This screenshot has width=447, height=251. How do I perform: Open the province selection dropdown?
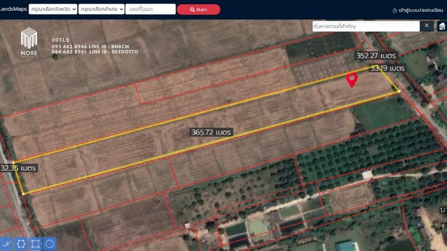53,9
